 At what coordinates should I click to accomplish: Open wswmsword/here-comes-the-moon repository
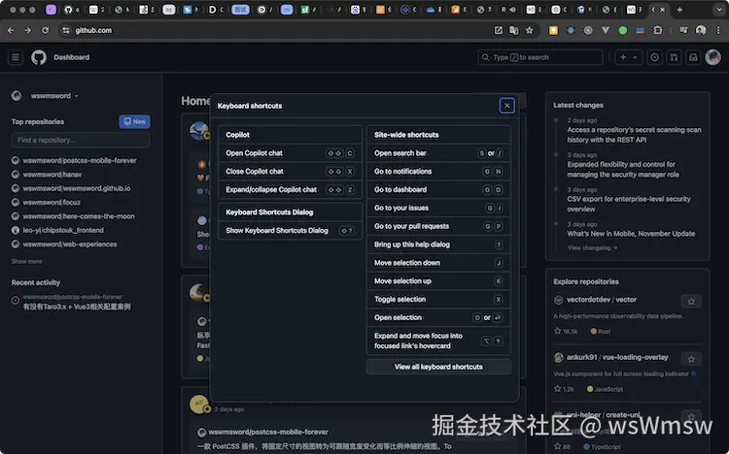(79, 216)
